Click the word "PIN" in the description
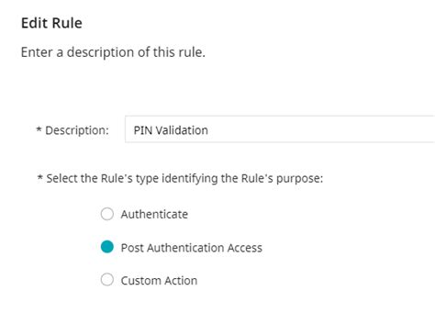The width and height of the screenshot is (435, 335). pos(143,130)
